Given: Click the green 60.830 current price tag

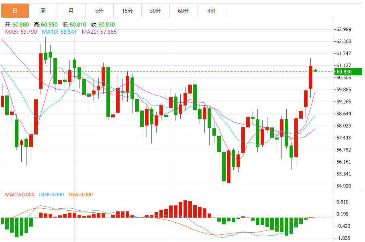Looking at the screenshot, I should coord(348,72).
